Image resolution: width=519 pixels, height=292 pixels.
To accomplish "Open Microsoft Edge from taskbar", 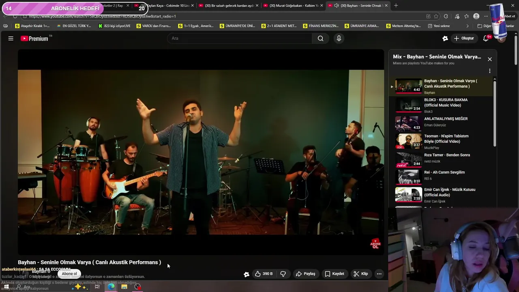I will coord(111,287).
